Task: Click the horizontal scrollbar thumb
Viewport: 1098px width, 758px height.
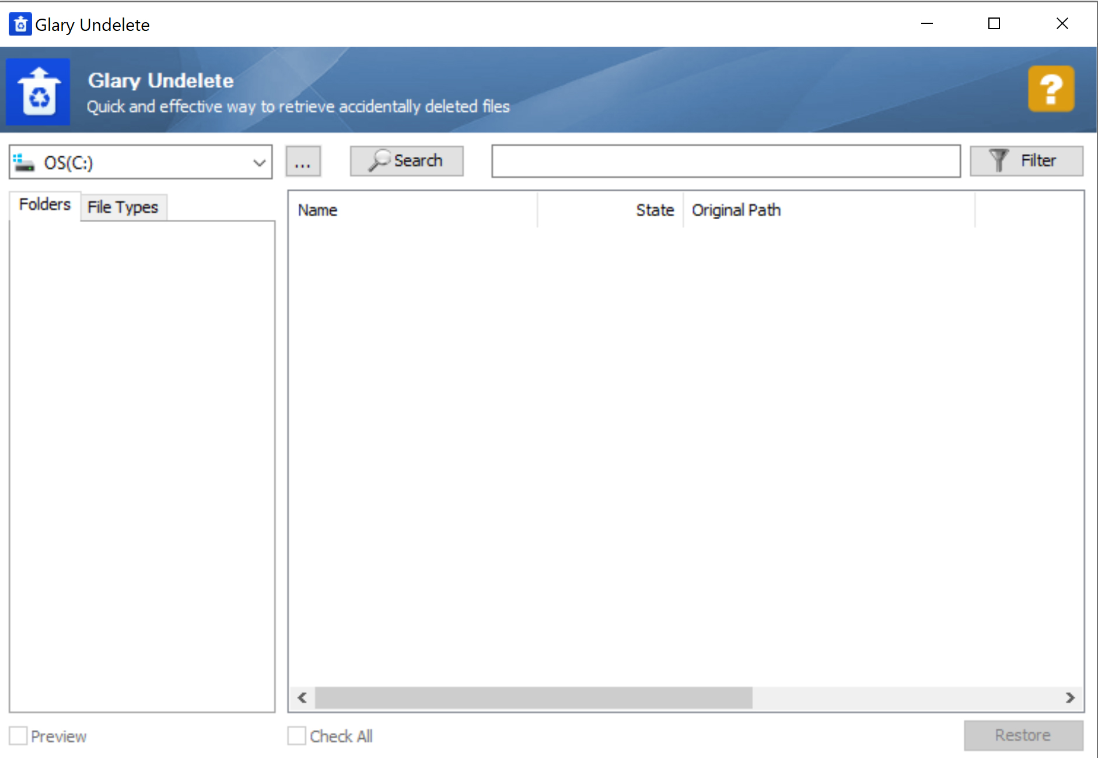Action: pos(533,698)
